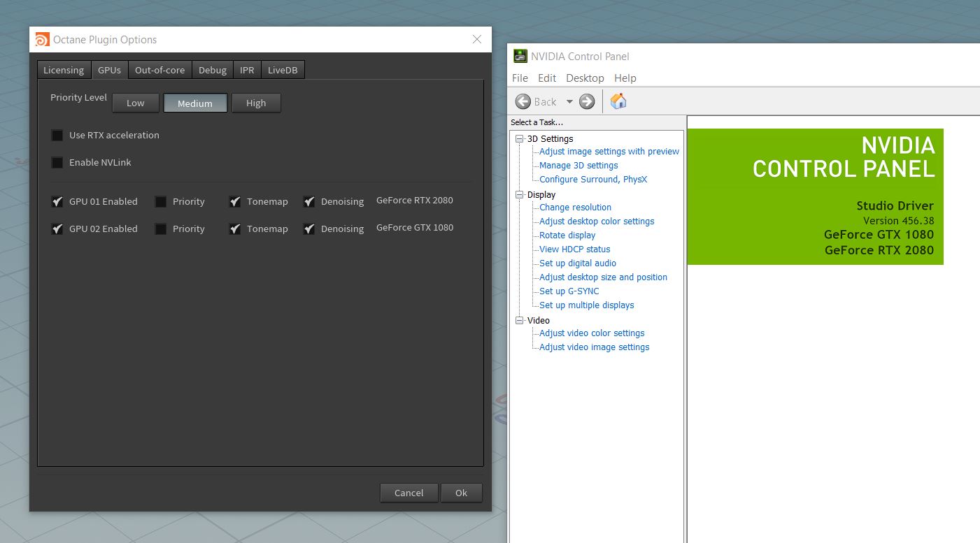Click the Version 456.38 text
980x543 pixels.
(x=899, y=221)
